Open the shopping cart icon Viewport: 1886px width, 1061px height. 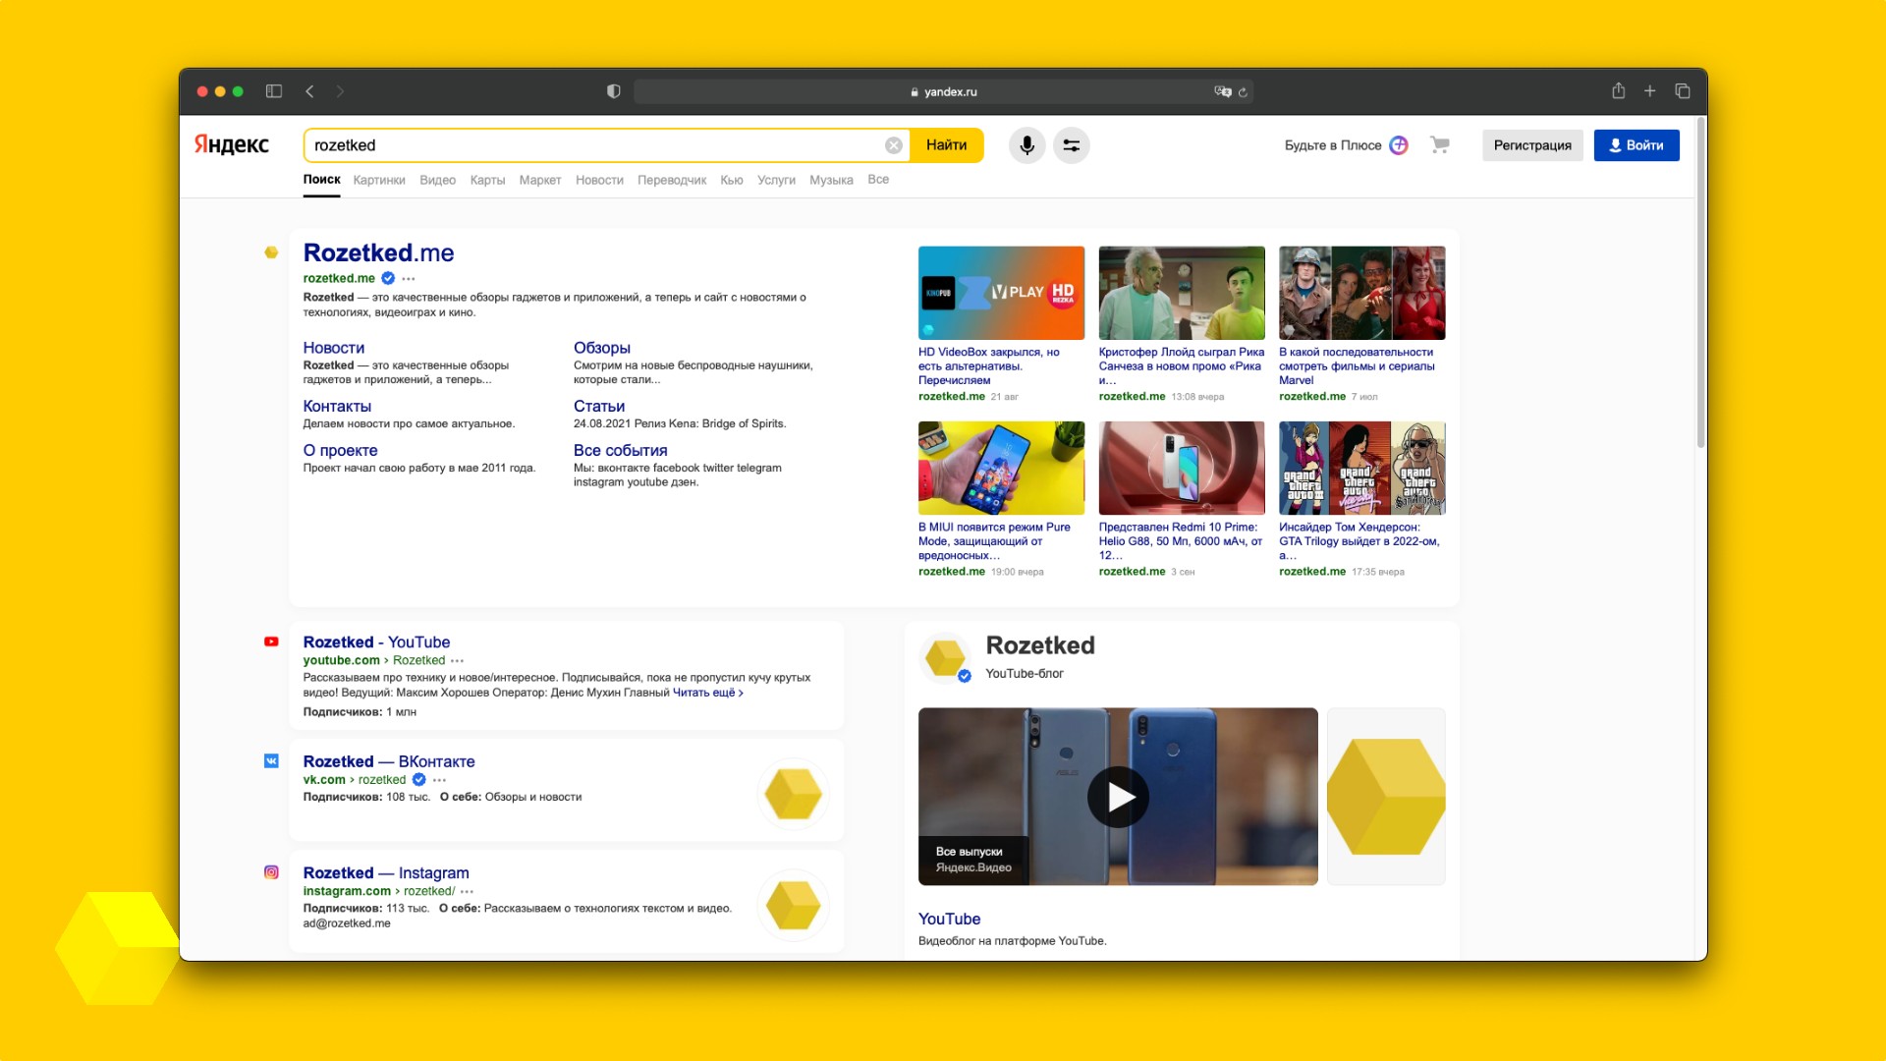tap(1440, 145)
